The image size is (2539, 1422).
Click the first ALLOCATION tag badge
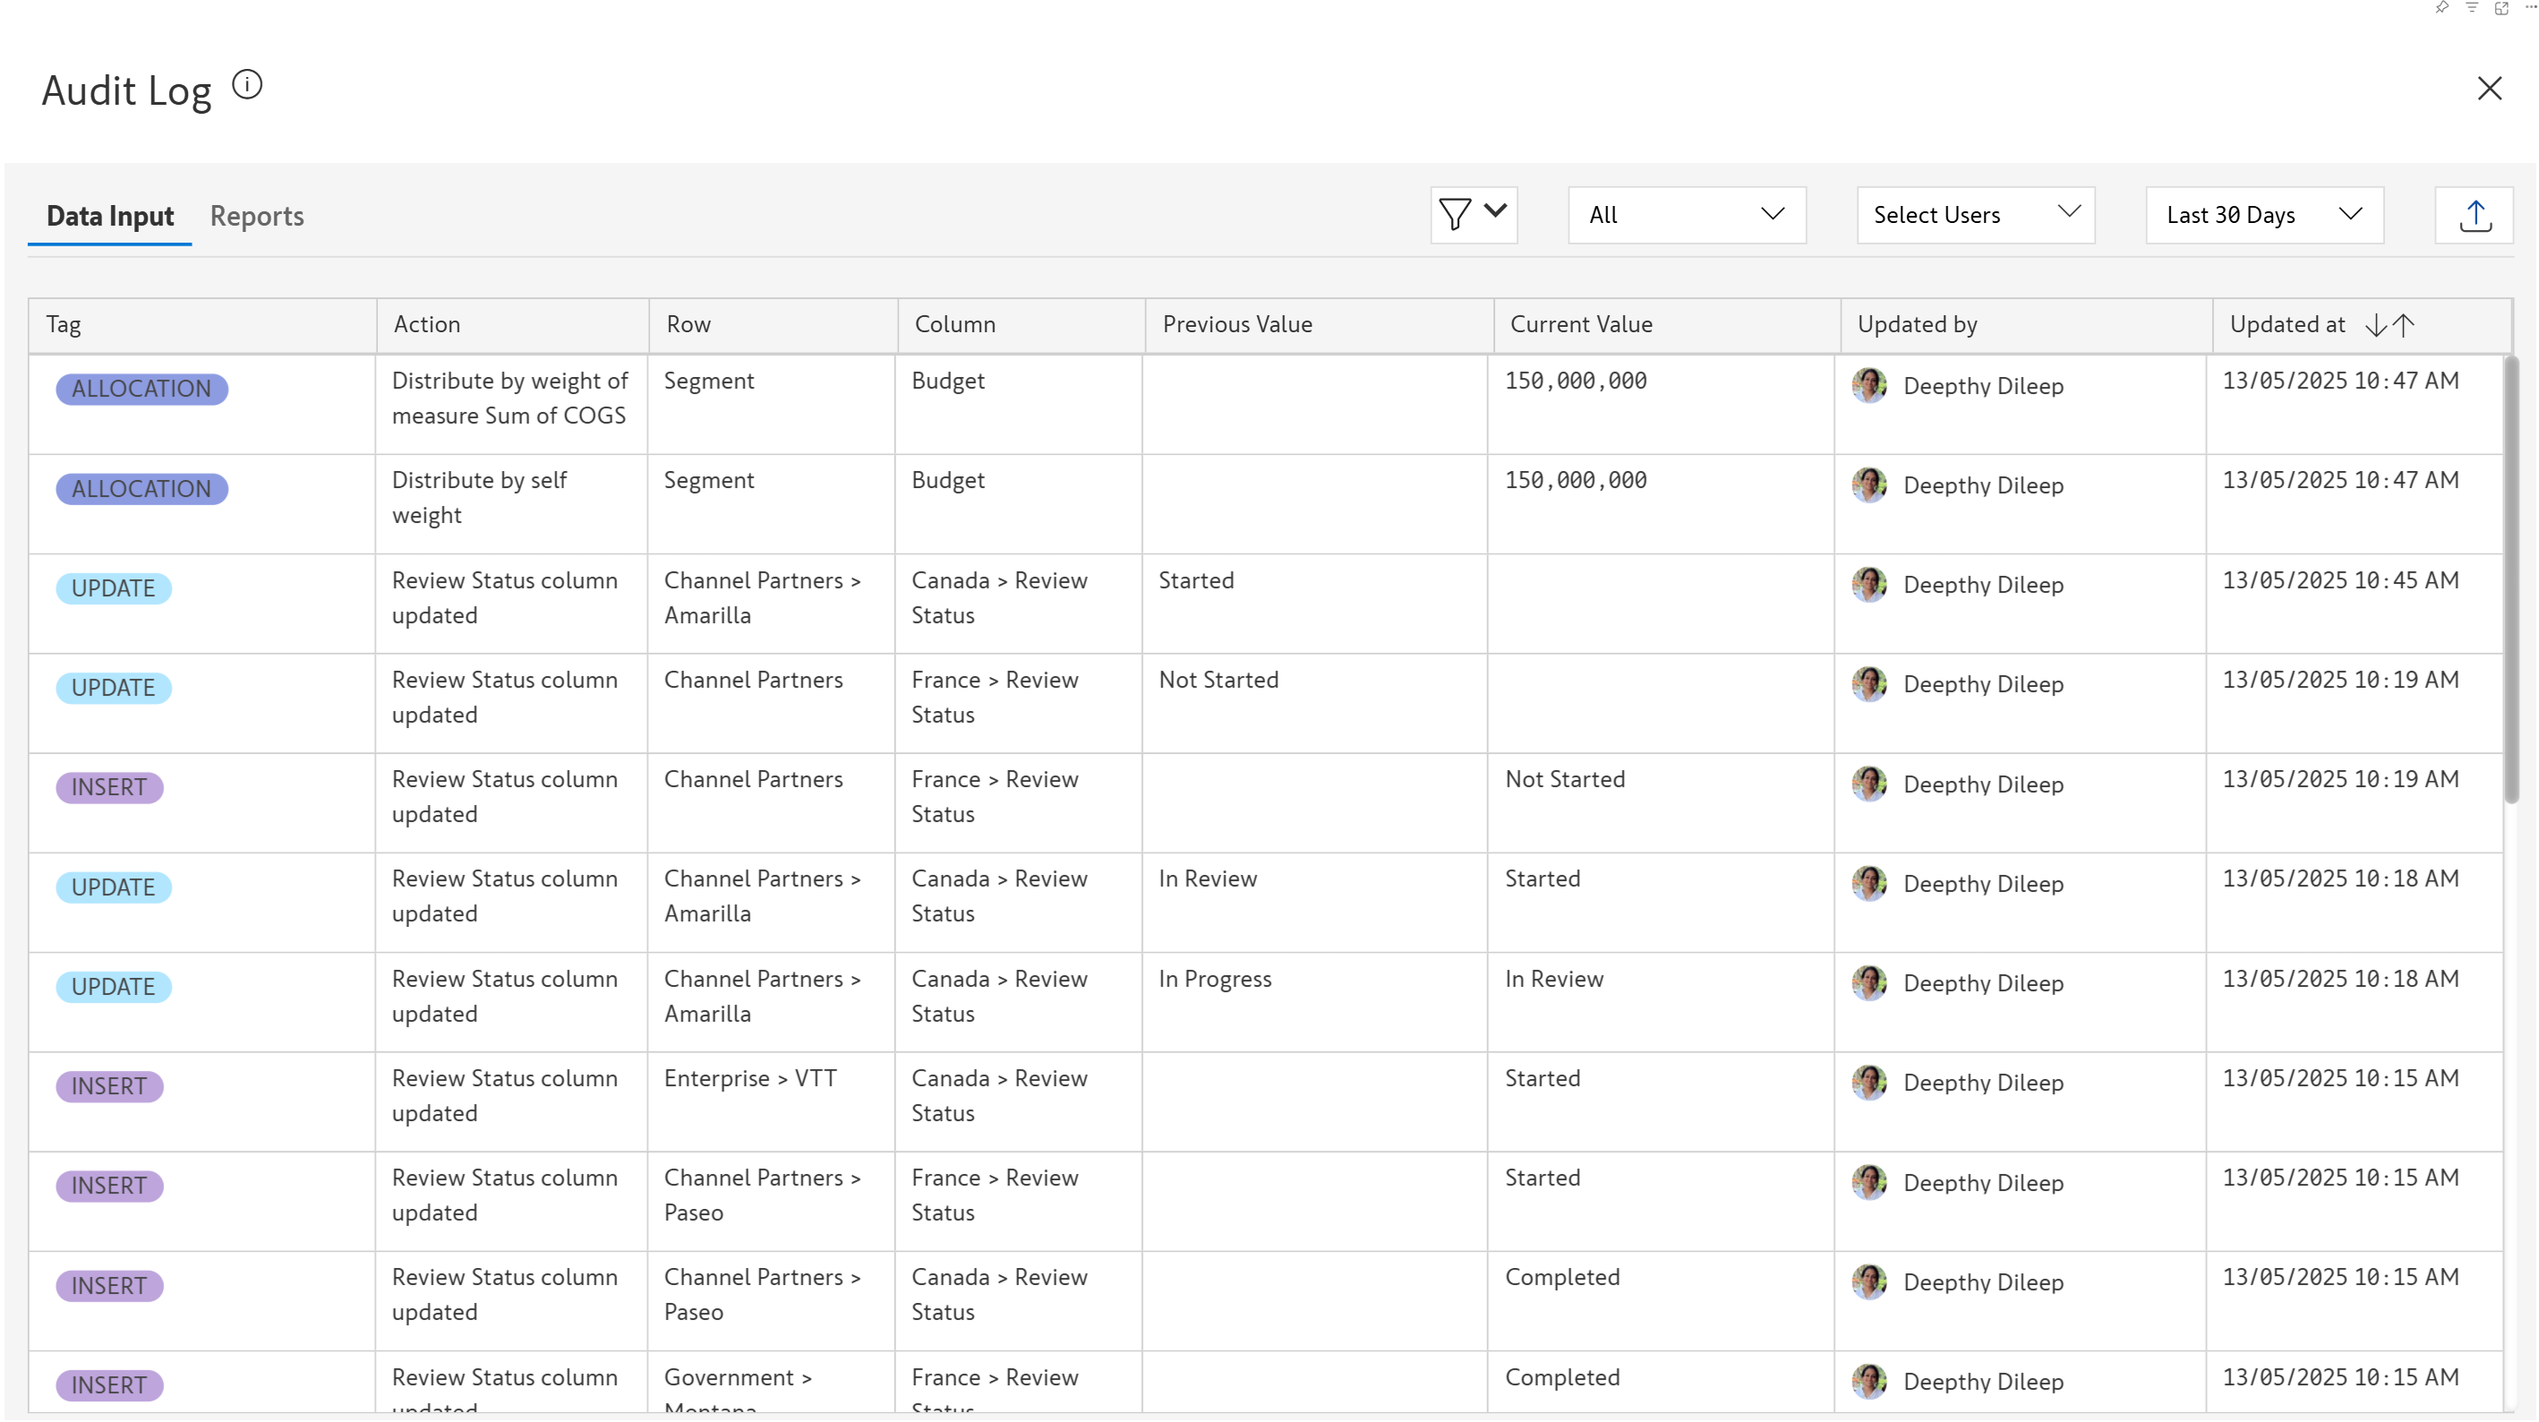coord(141,389)
